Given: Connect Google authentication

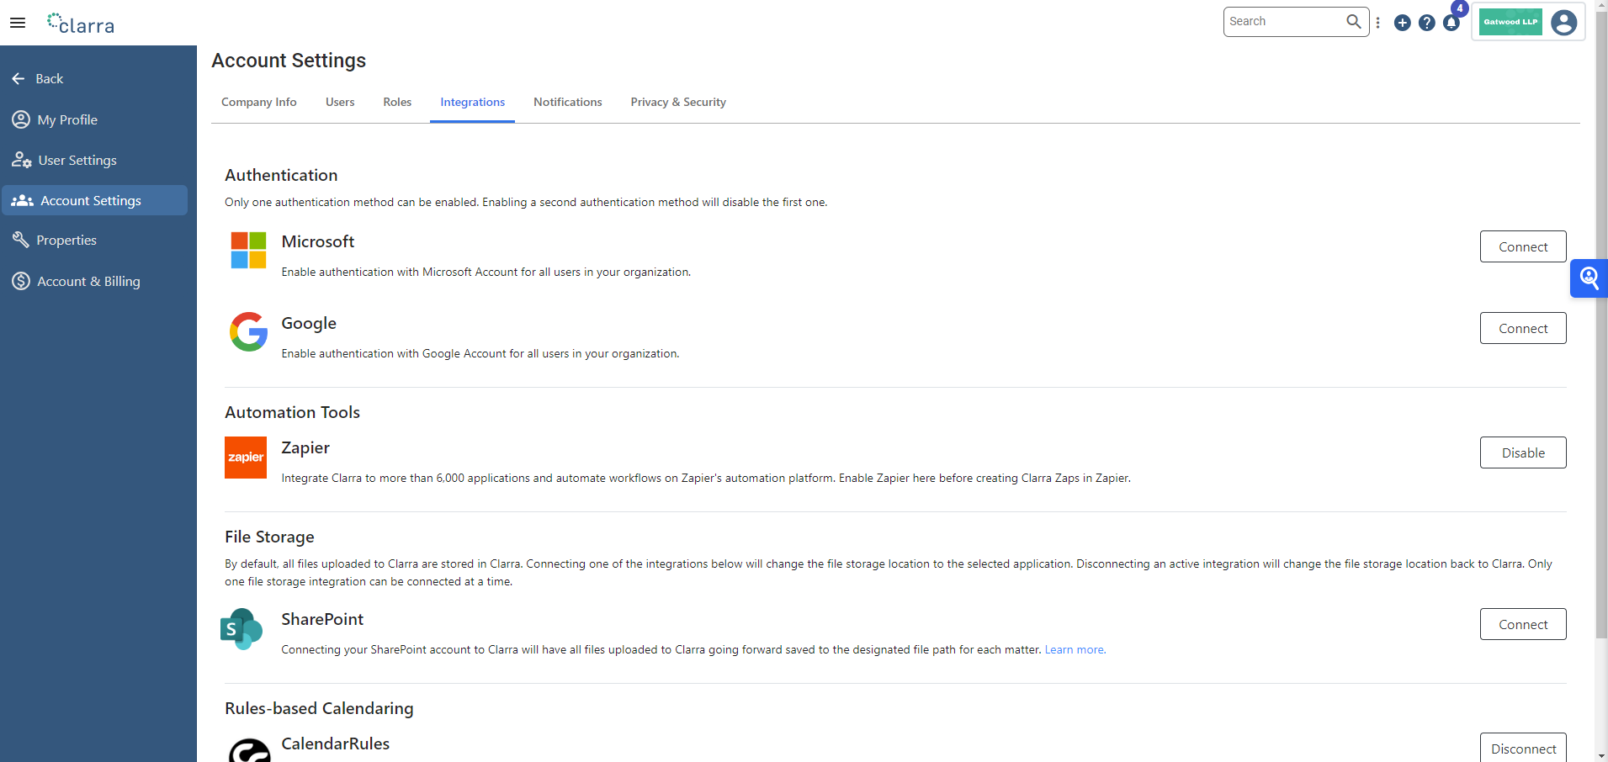Looking at the screenshot, I should [1522, 329].
